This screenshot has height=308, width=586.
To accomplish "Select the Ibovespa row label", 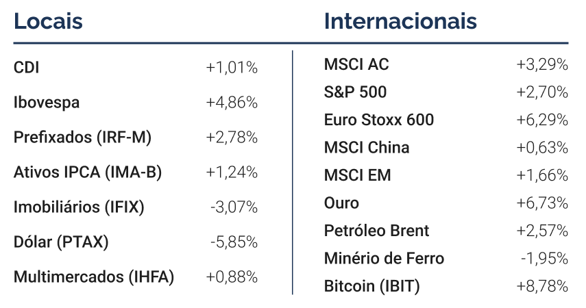I will click(x=47, y=102).
